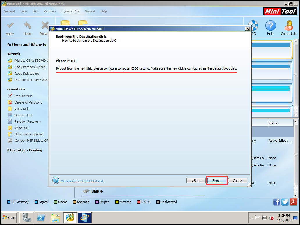300x225 pixels.
Task: Cancel the Migrate OS wizard
Action: [x=237, y=181]
